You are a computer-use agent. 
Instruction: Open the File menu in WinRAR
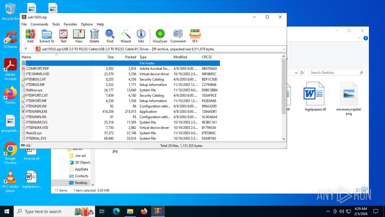click(x=24, y=24)
